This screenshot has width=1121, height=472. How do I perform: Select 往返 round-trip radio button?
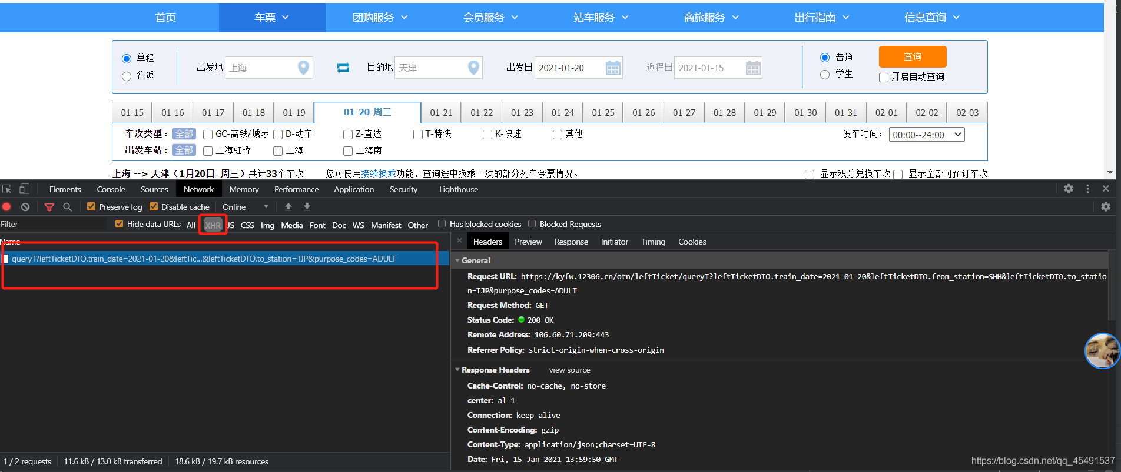127,76
